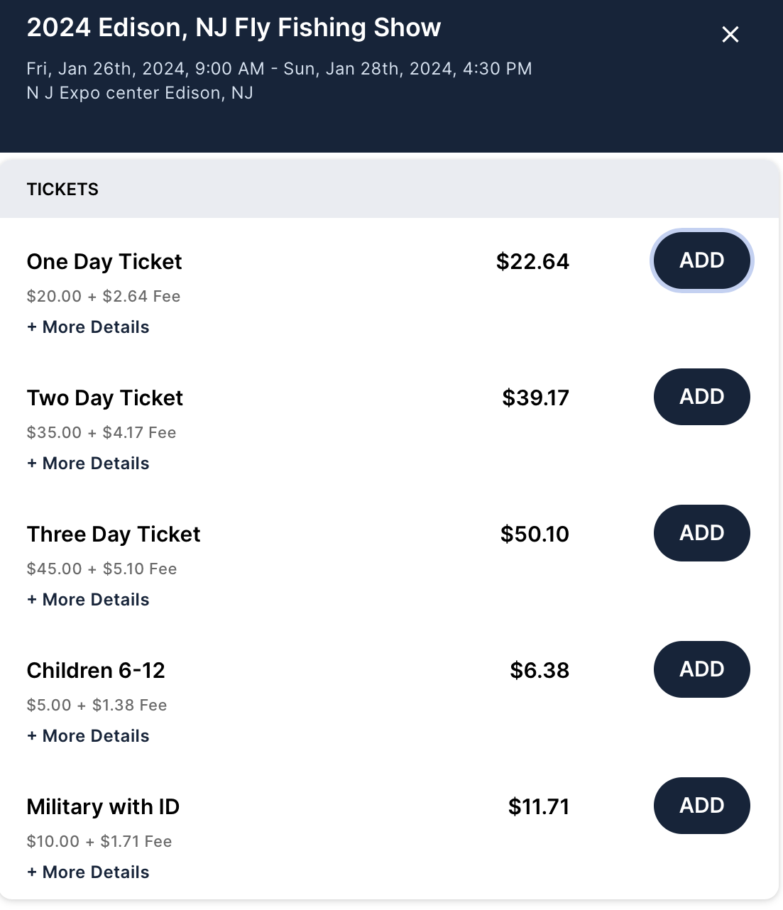783x910 pixels.
Task: Click the Two Day Ticket title
Action: coord(105,398)
